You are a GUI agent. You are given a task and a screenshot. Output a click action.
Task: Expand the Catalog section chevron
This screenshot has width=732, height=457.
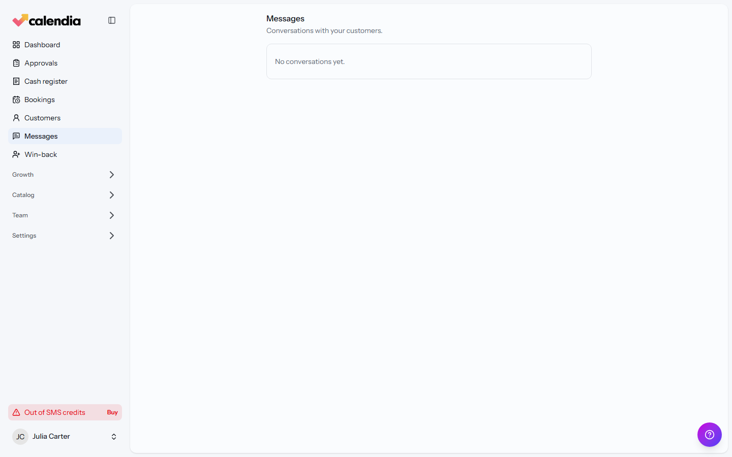(112, 195)
